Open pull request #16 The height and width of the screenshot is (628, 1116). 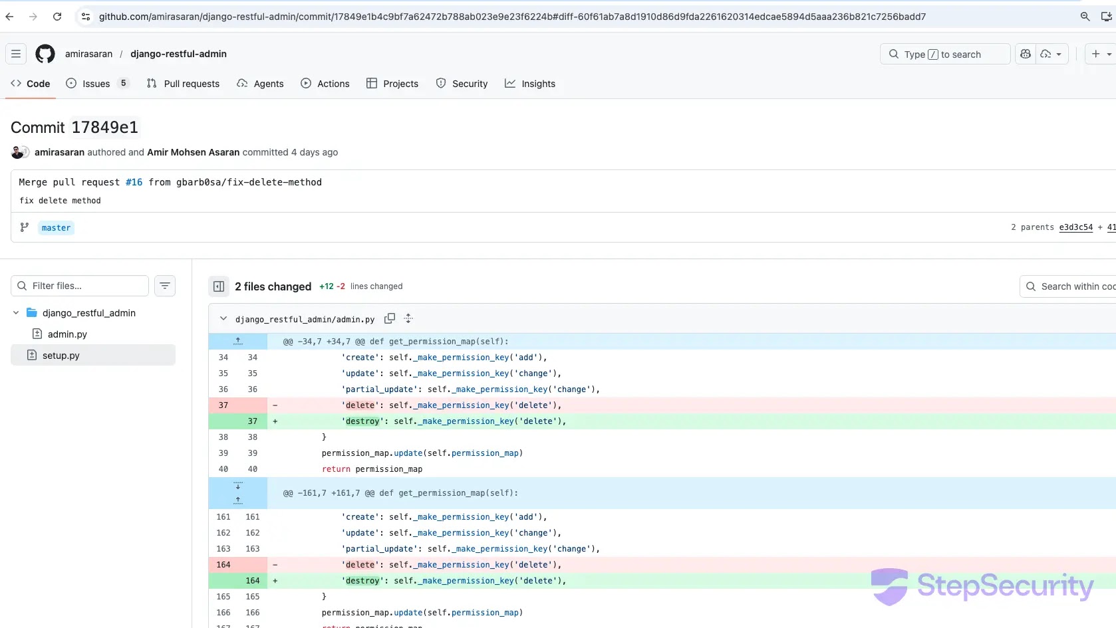(x=133, y=181)
